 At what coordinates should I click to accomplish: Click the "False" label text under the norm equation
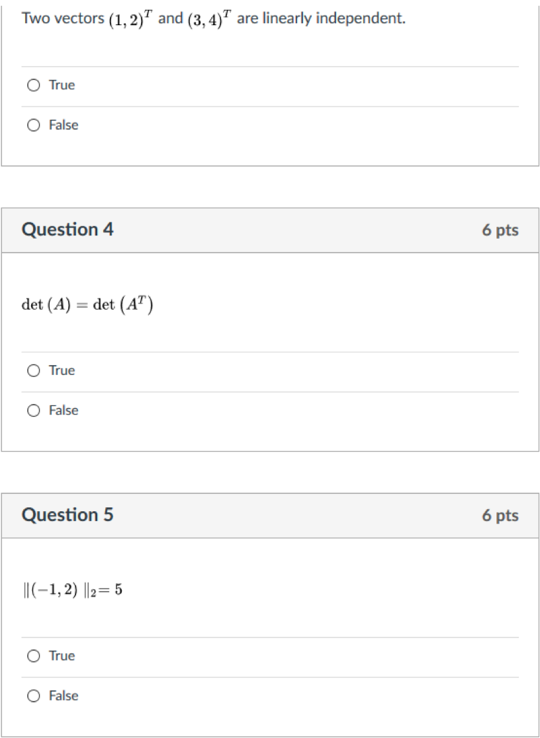64,696
